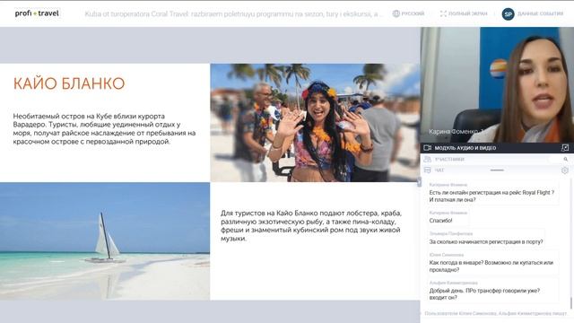This screenshot has width=574, height=323.
Task: Click the paragraph about lobster and Cuban rum
Action: pos(311,225)
